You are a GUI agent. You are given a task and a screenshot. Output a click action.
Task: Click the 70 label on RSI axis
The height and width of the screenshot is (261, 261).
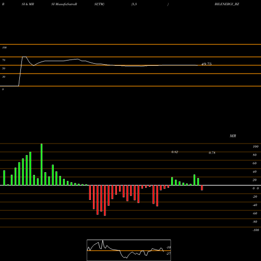point(4,60)
